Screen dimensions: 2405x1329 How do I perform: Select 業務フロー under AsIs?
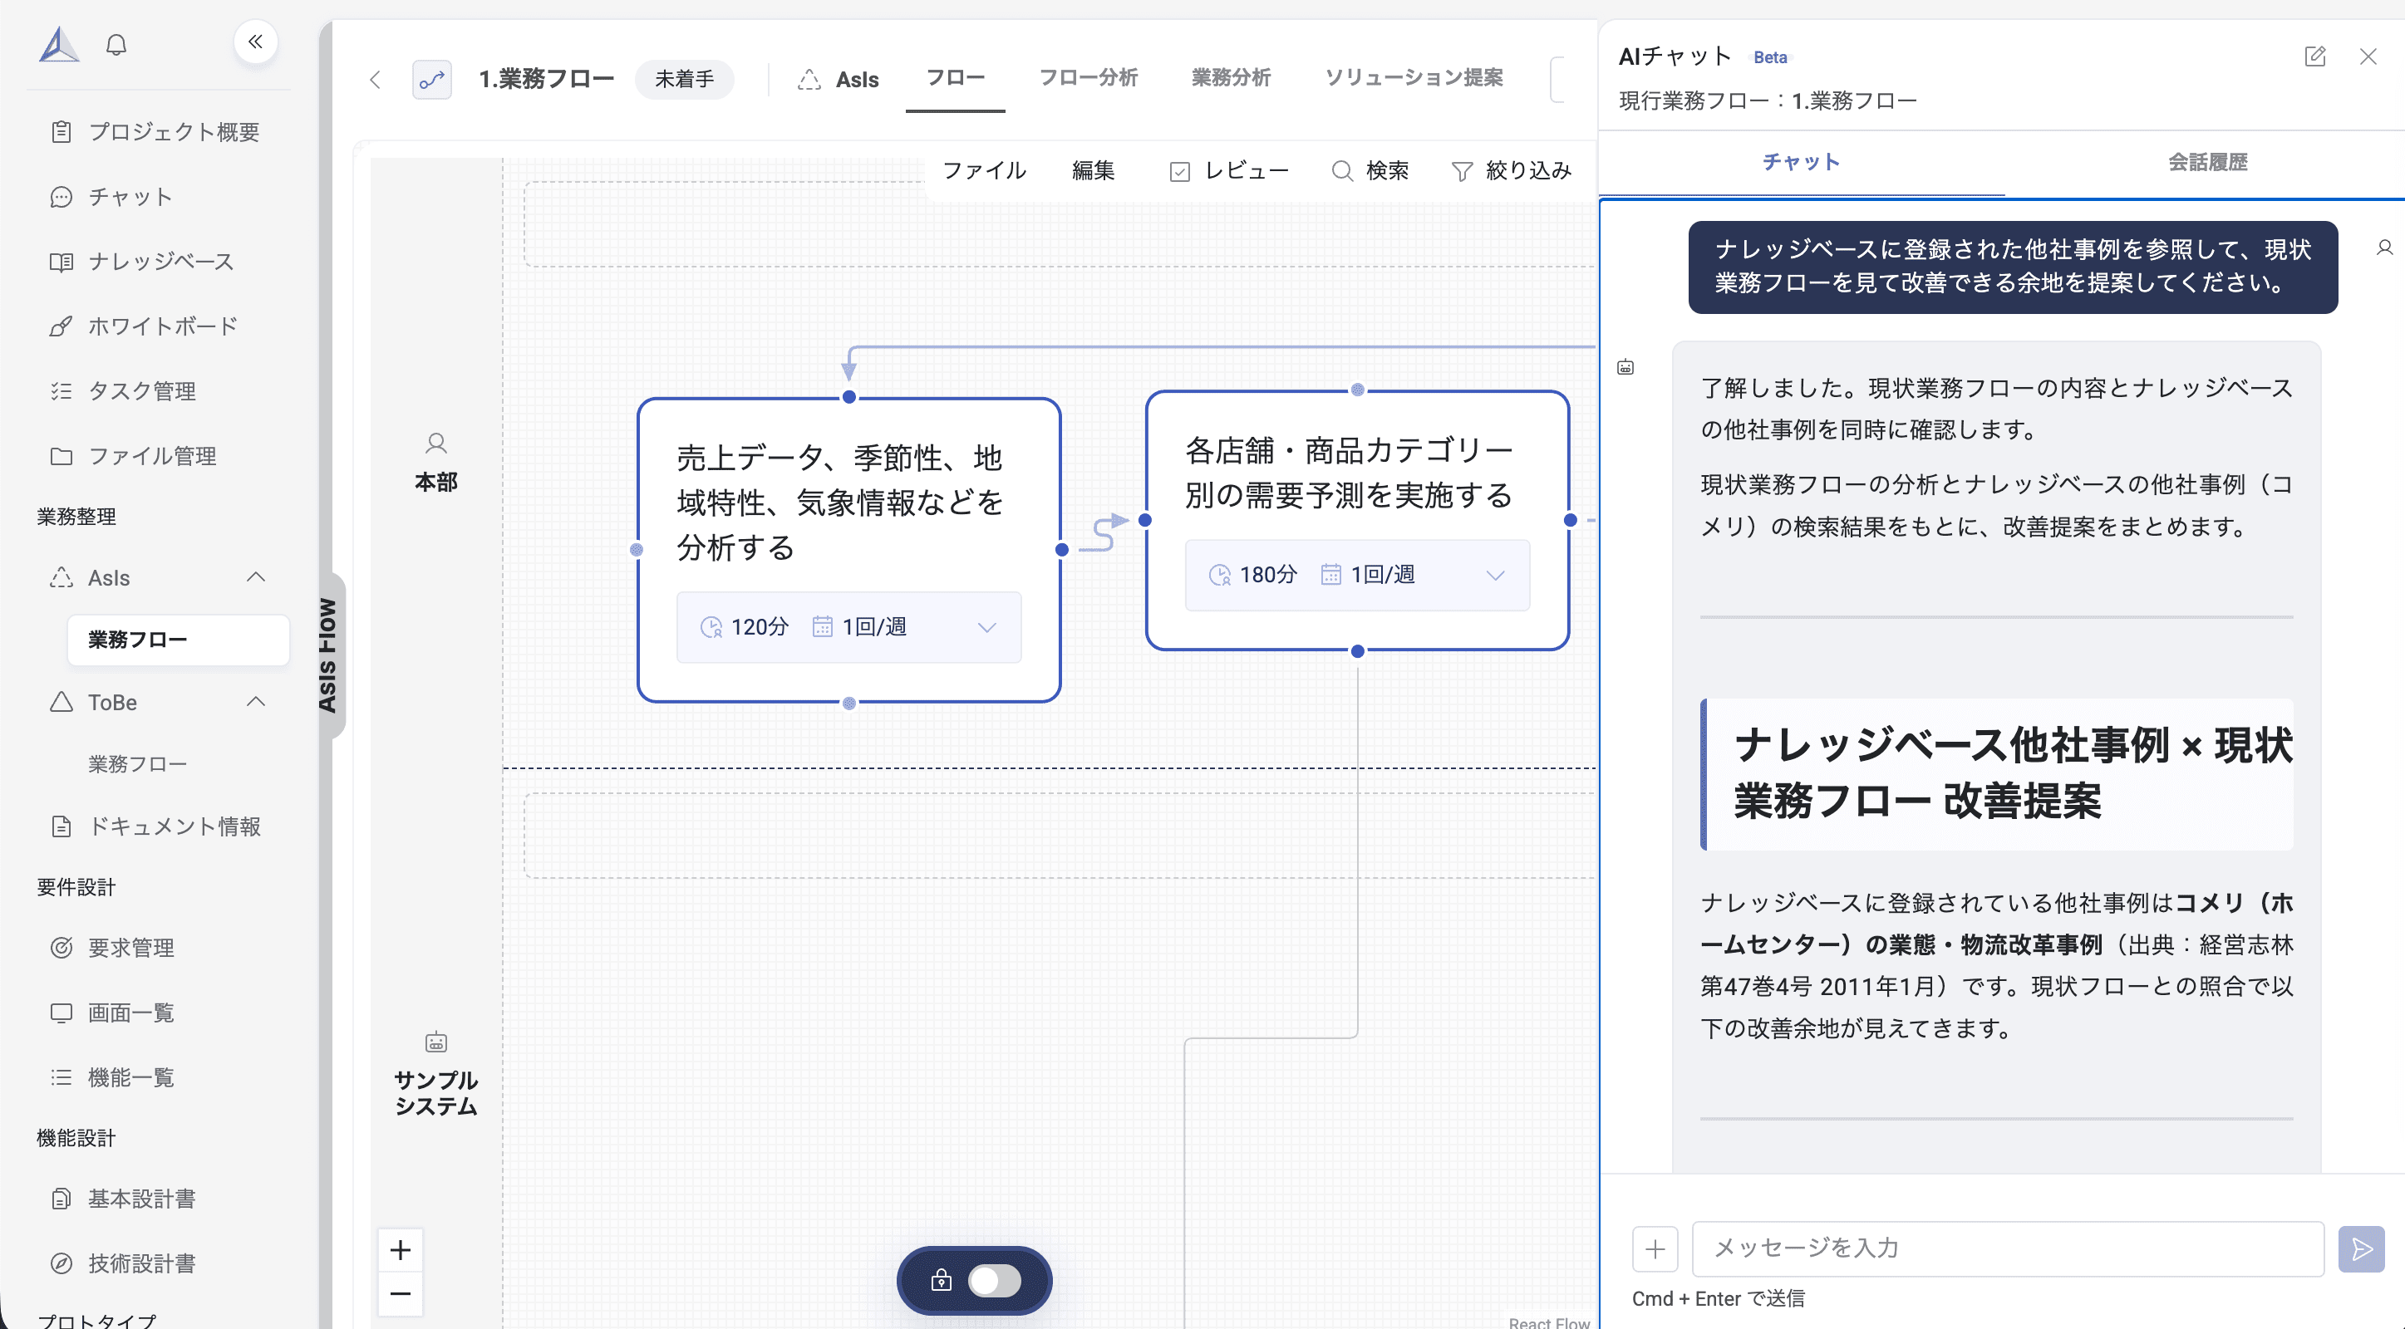[177, 640]
